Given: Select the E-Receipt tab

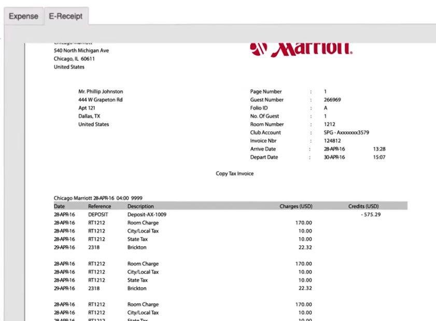Looking at the screenshot, I should (66, 16).
